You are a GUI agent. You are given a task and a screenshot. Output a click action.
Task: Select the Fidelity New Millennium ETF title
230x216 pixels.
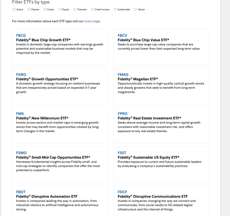42,118
